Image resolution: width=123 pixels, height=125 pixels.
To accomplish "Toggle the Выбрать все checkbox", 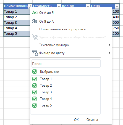I will 35,71.
